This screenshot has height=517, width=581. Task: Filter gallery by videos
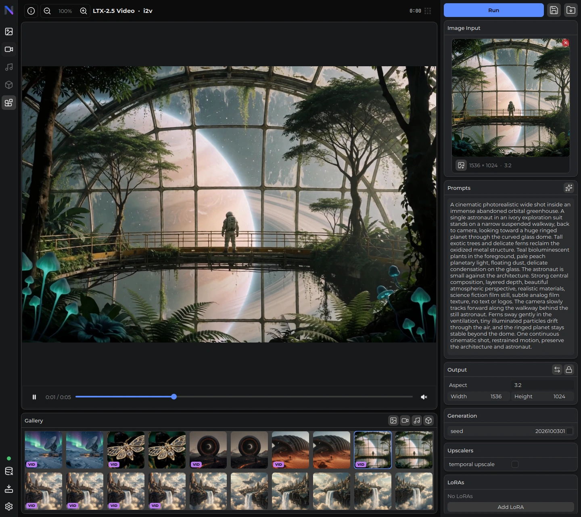click(405, 420)
